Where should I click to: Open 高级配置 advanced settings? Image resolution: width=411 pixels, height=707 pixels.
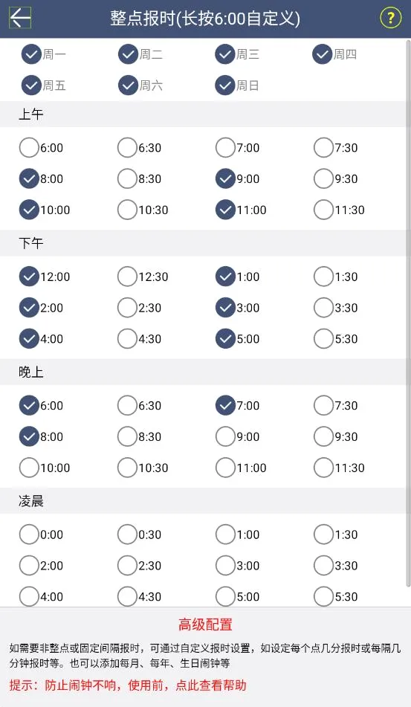(205, 625)
